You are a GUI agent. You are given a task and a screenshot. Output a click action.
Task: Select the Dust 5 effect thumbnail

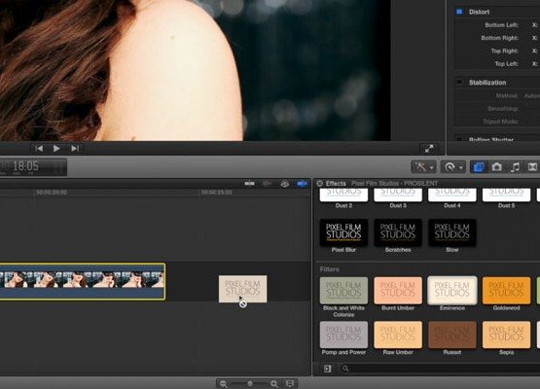506,194
